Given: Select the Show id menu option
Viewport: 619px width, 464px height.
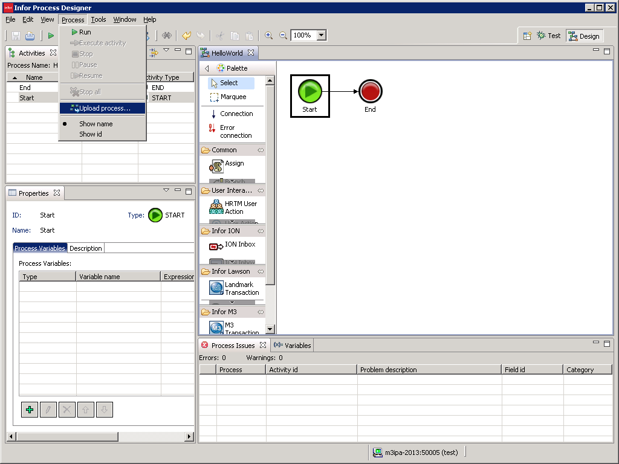Looking at the screenshot, I should (x=91, y=134).
